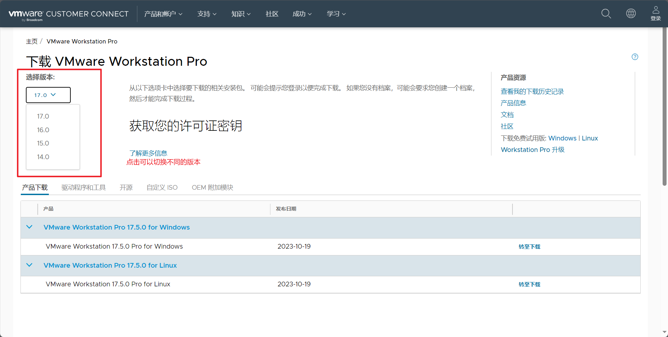This screenshot has width=668, height=337.
Task: Click VMware Workstation Pro breadcrumb
Action: [82, 41]
